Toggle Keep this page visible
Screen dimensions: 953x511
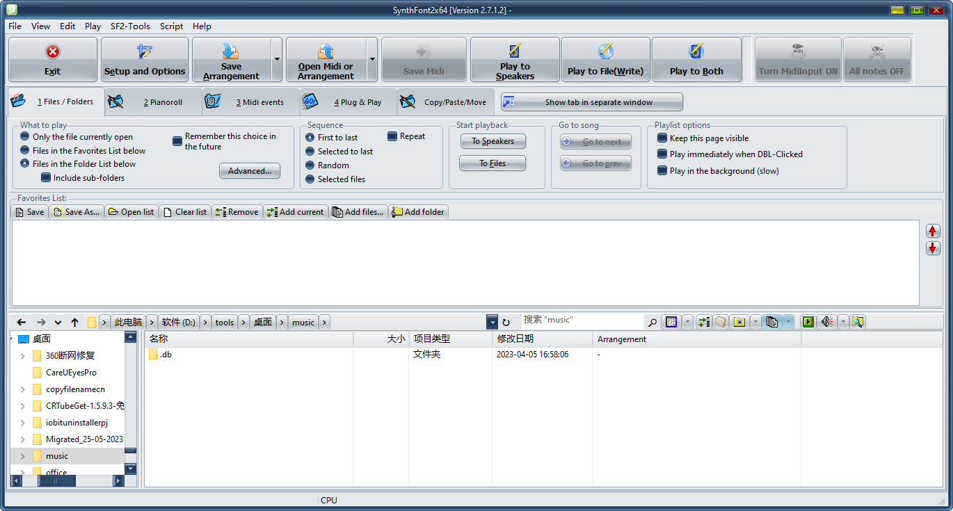(x=703, y=138)
